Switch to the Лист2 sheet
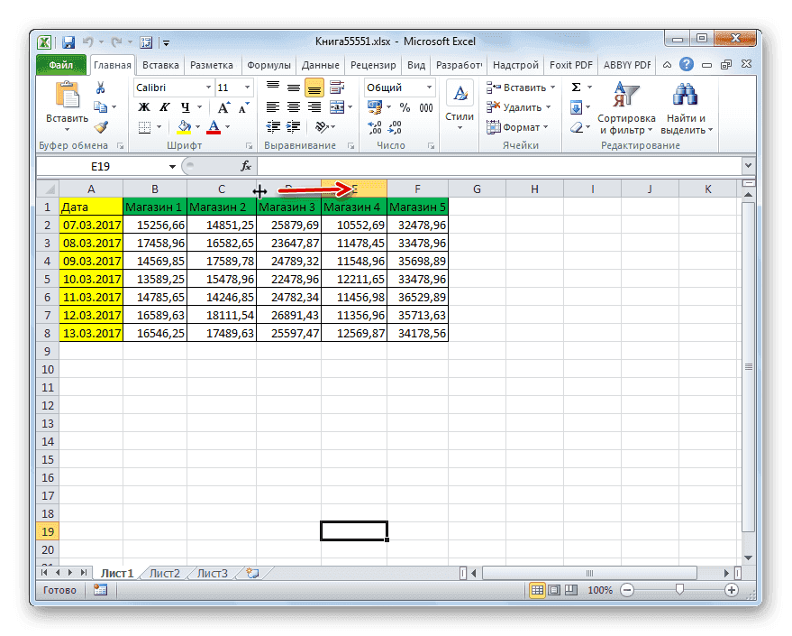Image resolution: width=792 pixels, height=636 pixels. [166, 573]
